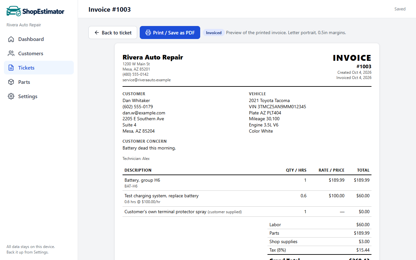Viewport: 416px width, 260px height.
Task: Click customer name Dan Whitaker
Action: point(136,100)
